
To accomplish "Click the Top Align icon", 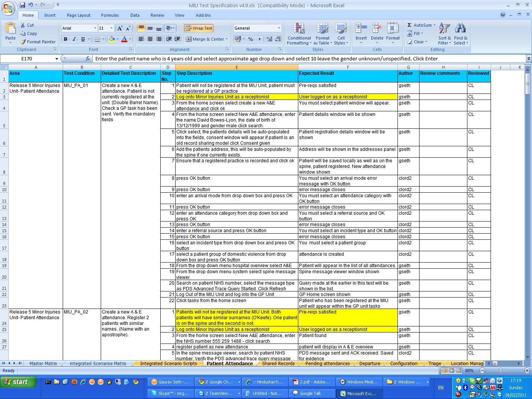I will pos(141,28).
